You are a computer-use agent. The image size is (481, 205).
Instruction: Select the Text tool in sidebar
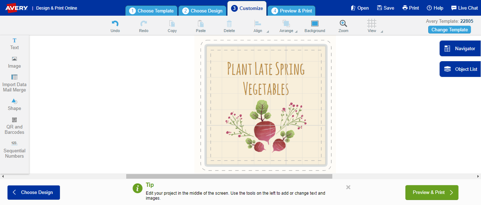pos(15,44)
